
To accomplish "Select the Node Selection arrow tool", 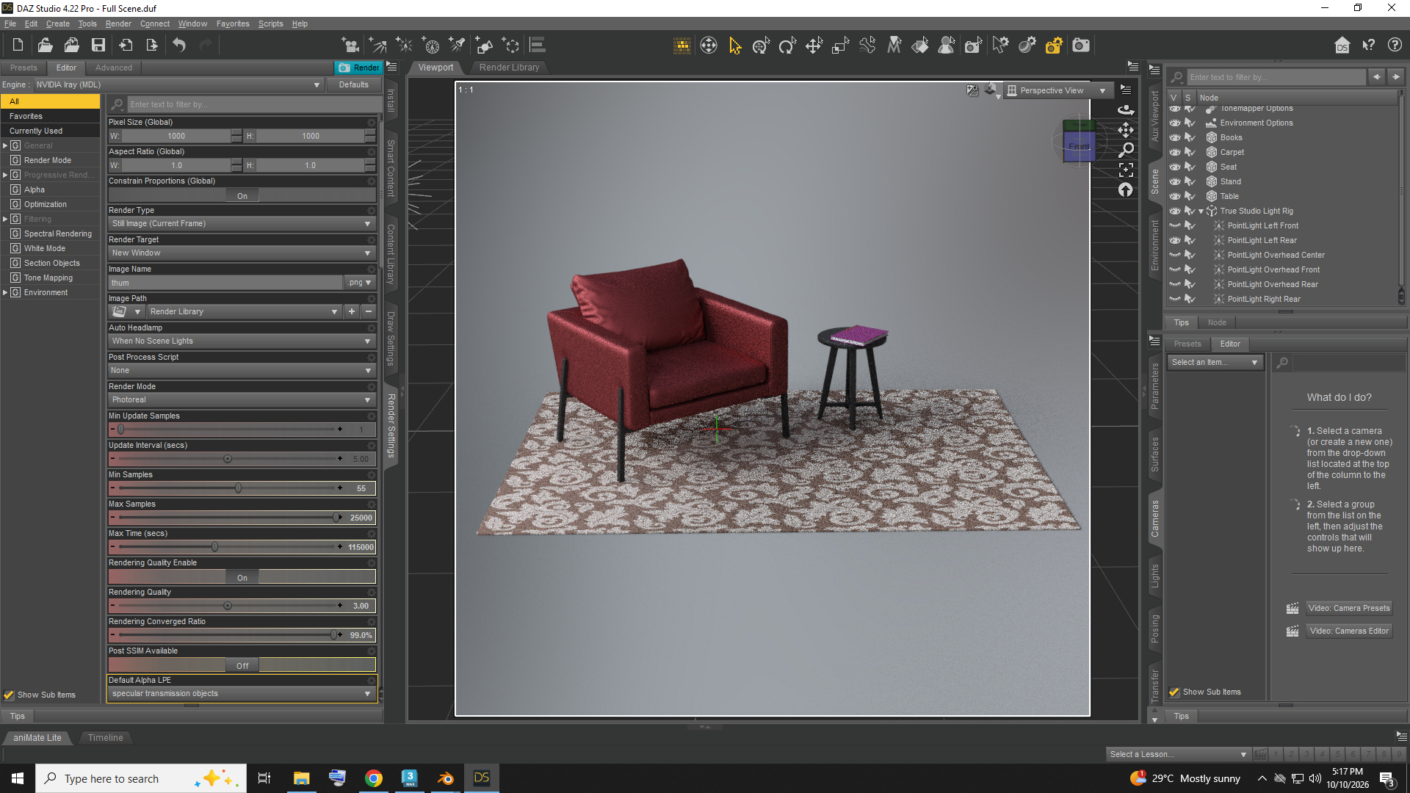I will click(734, 46).
